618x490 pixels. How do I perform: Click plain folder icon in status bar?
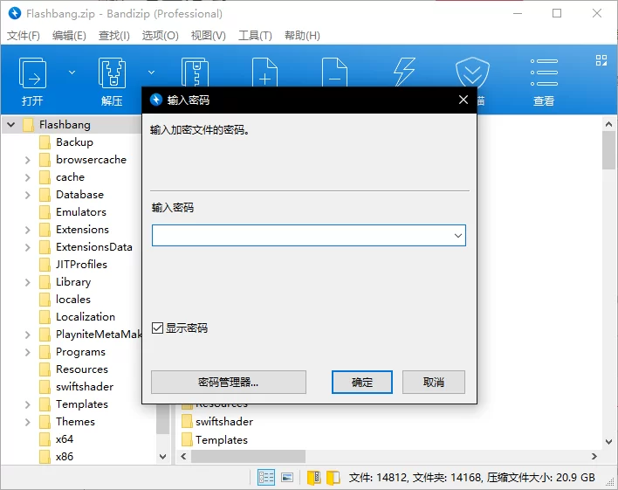click(x=333, y=478)
